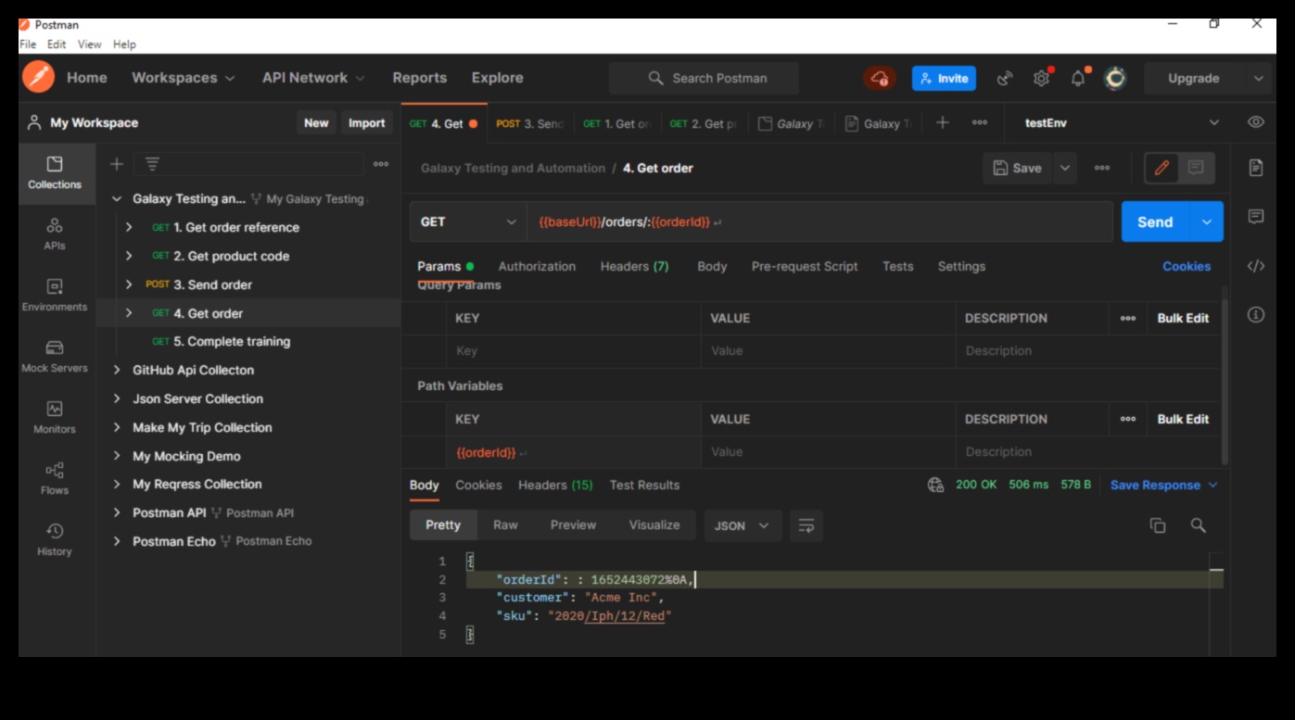1295x720 pixels.
Task: Open a new tab with plus icon
Action: pyautogui.click(x=943, y=122)
